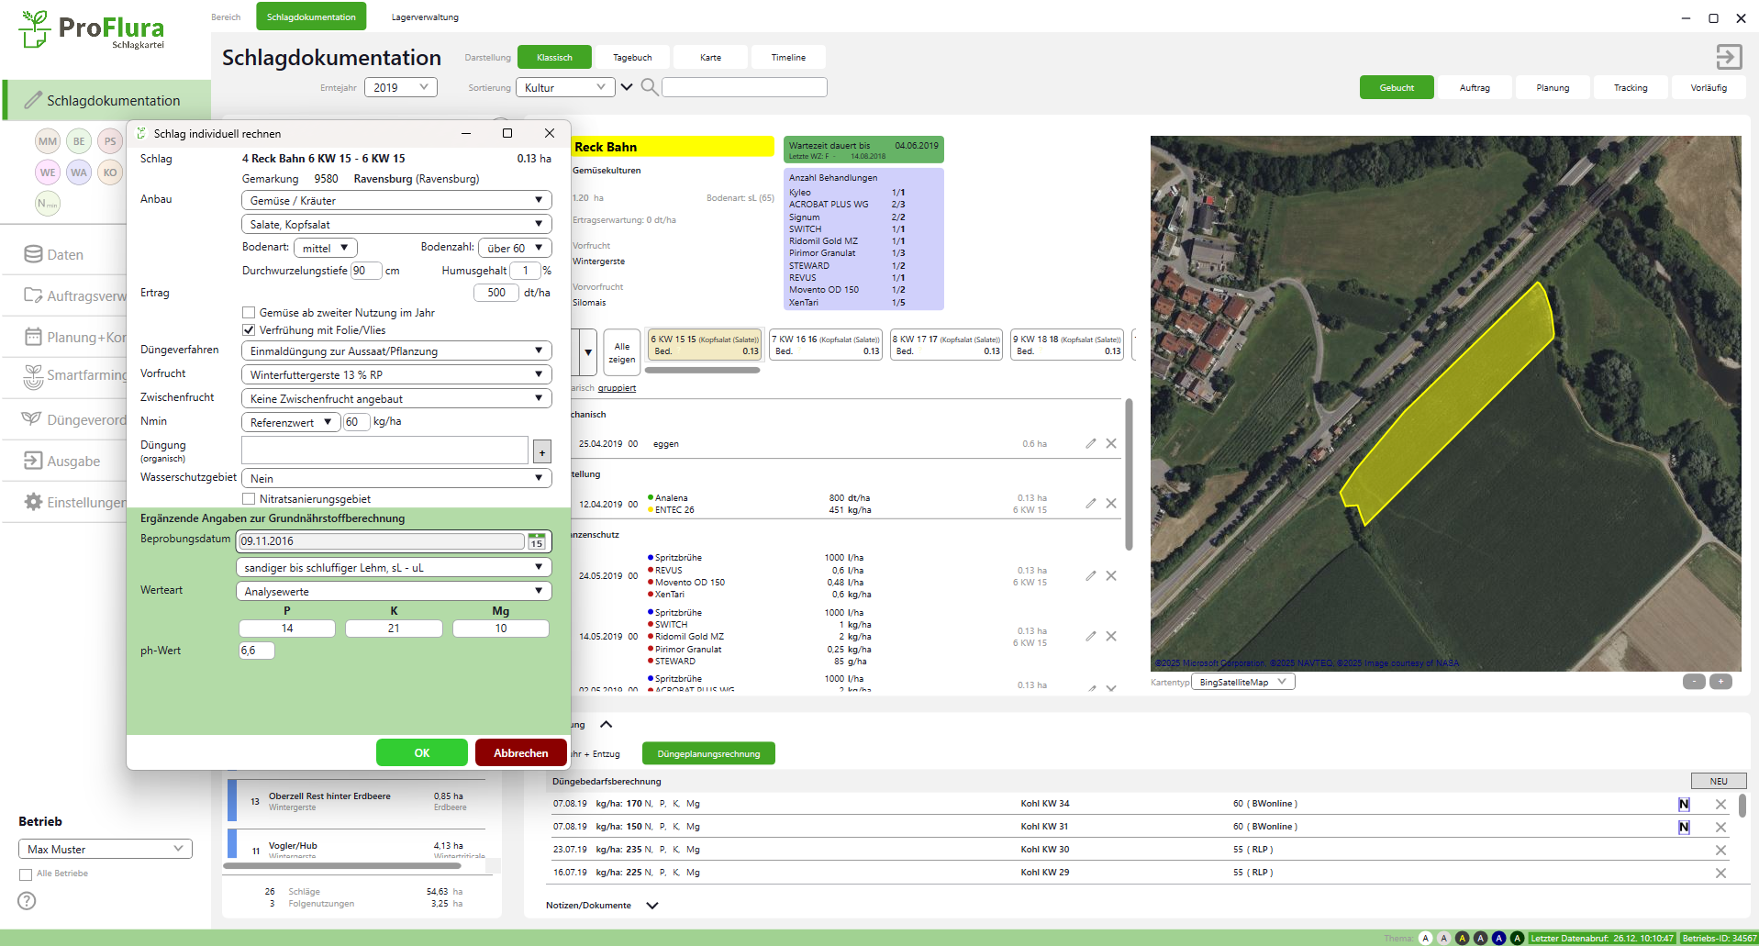1759x946 pixels.
Task: Click plus button beside organic Düngung field
Action: [x=542, y=452]
